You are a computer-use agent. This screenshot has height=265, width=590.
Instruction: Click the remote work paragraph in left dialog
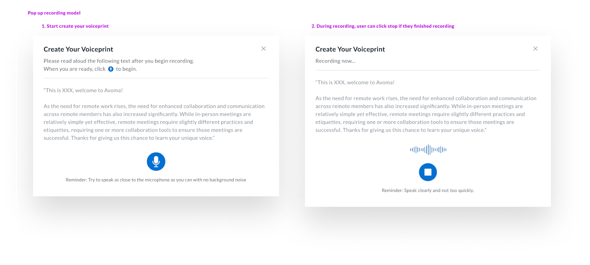tap(154, 122)
